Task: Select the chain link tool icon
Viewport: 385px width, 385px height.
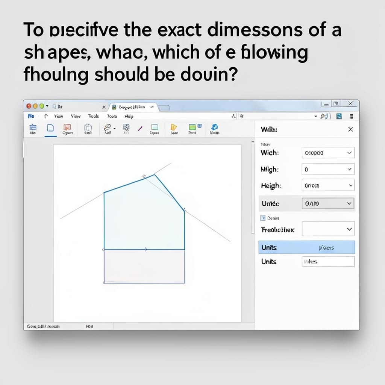Action: coord(108,127)
